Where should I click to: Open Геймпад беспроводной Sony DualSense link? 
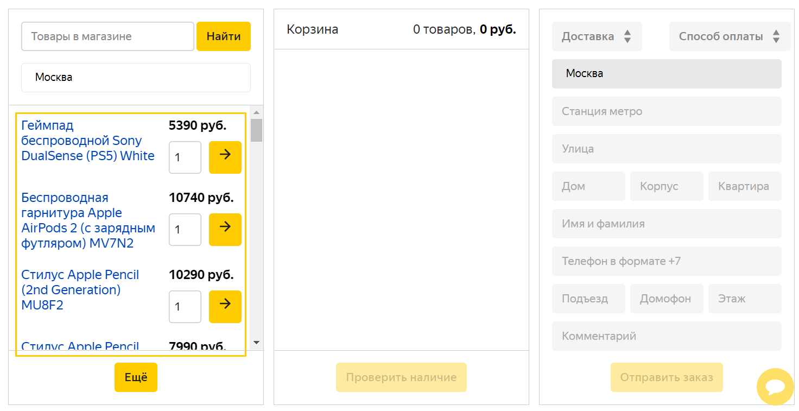88,141
